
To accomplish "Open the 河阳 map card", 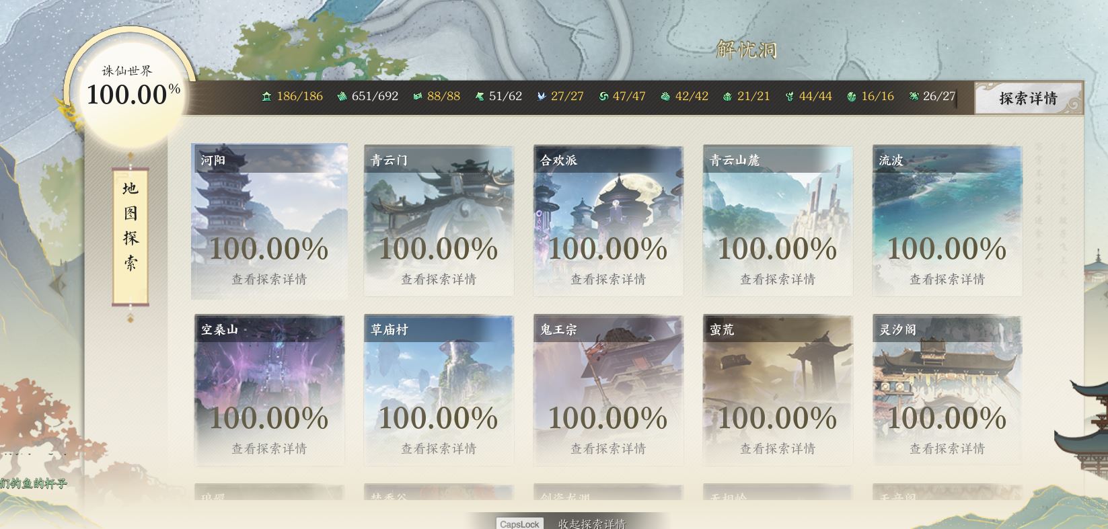I will [x=269, y=221].
